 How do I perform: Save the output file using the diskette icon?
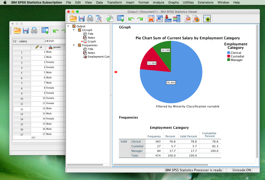(x=82, y=18)
